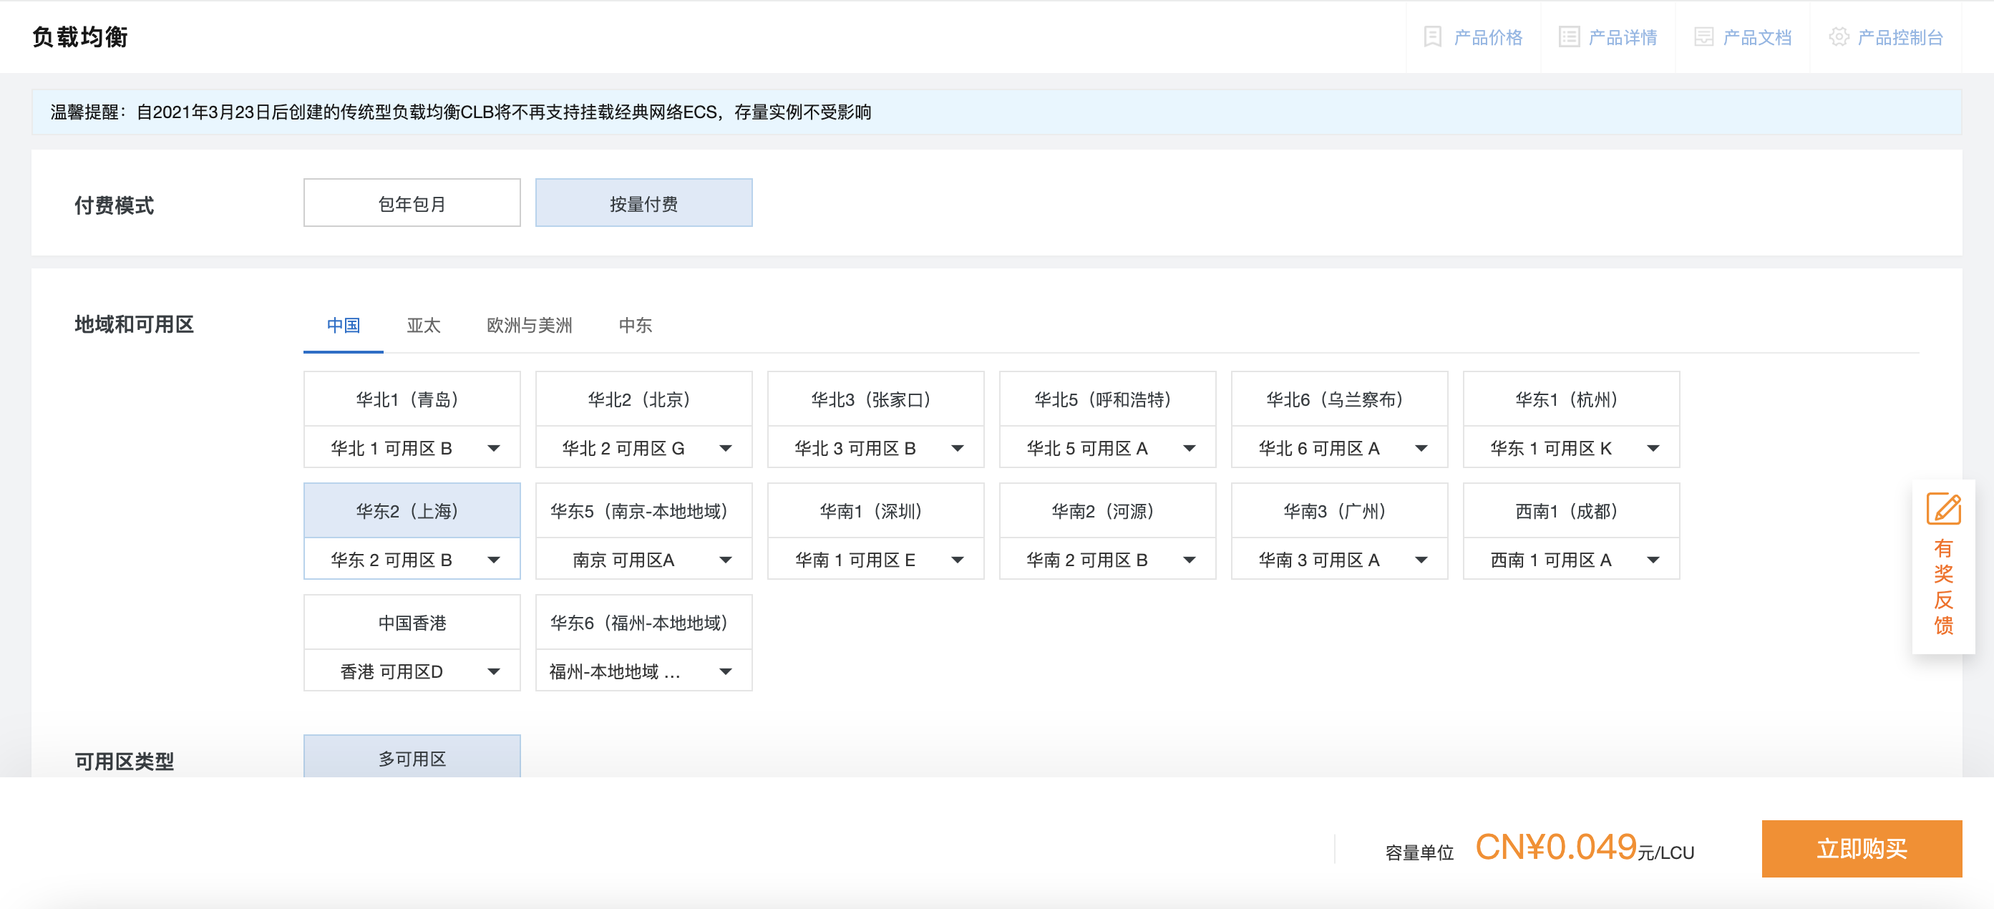The height and width of the screenshot is (909, 1994).
Task: Select 包年包月 billing mode
Action: click(412, 203)
